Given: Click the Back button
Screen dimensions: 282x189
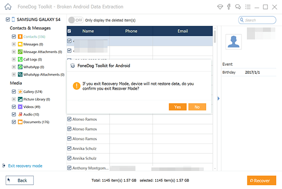Looking at the screenshot, I should pyautogui.click(x=20, y=181).
